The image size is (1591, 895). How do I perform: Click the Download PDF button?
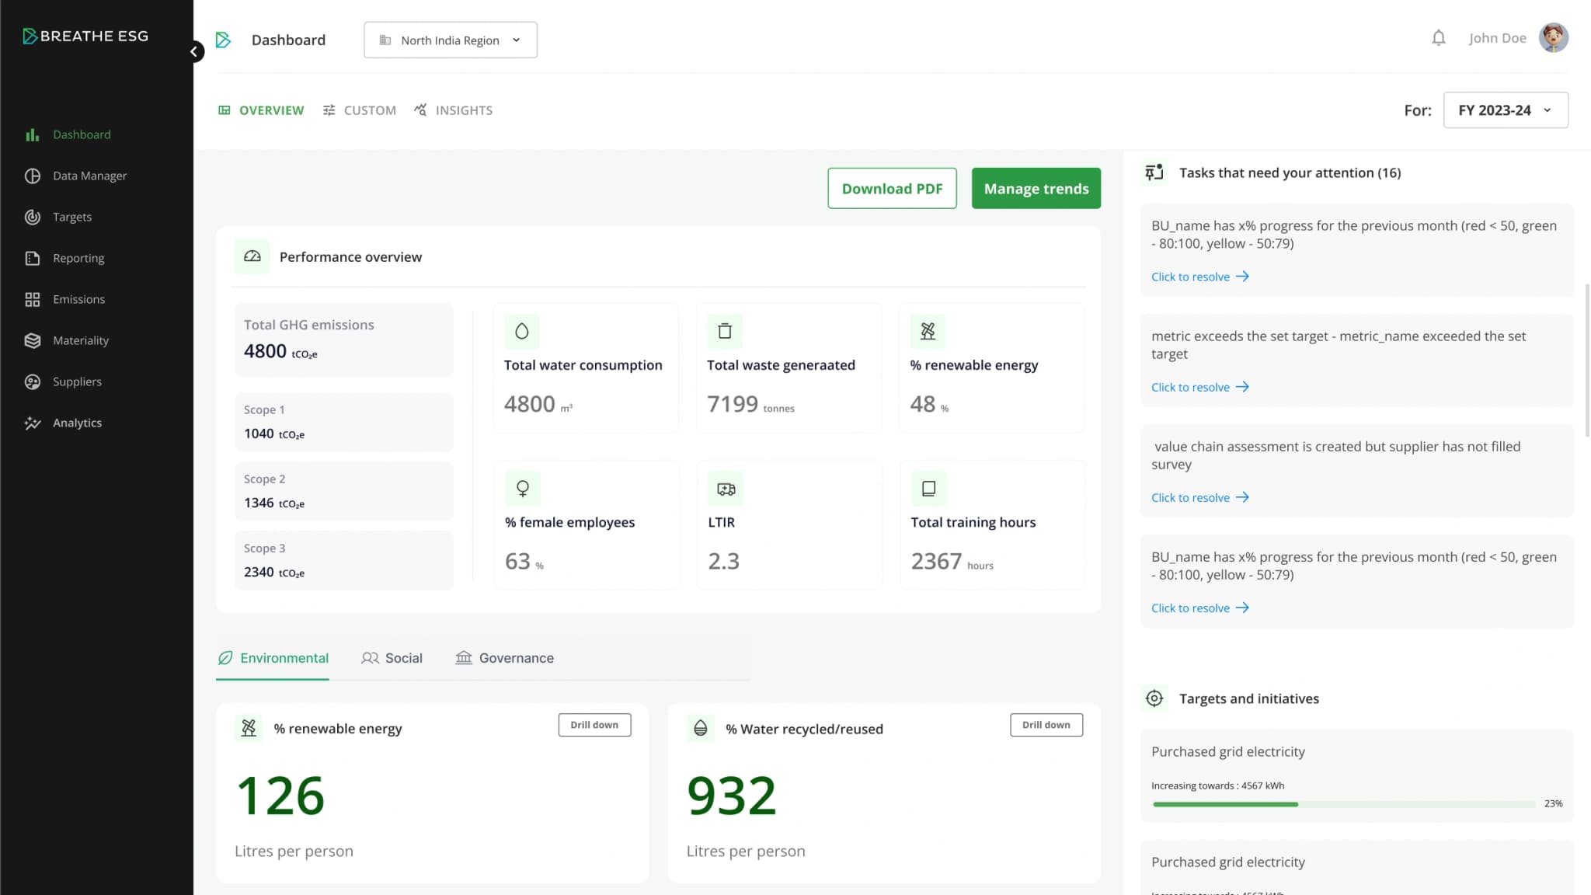coord(892,189)
